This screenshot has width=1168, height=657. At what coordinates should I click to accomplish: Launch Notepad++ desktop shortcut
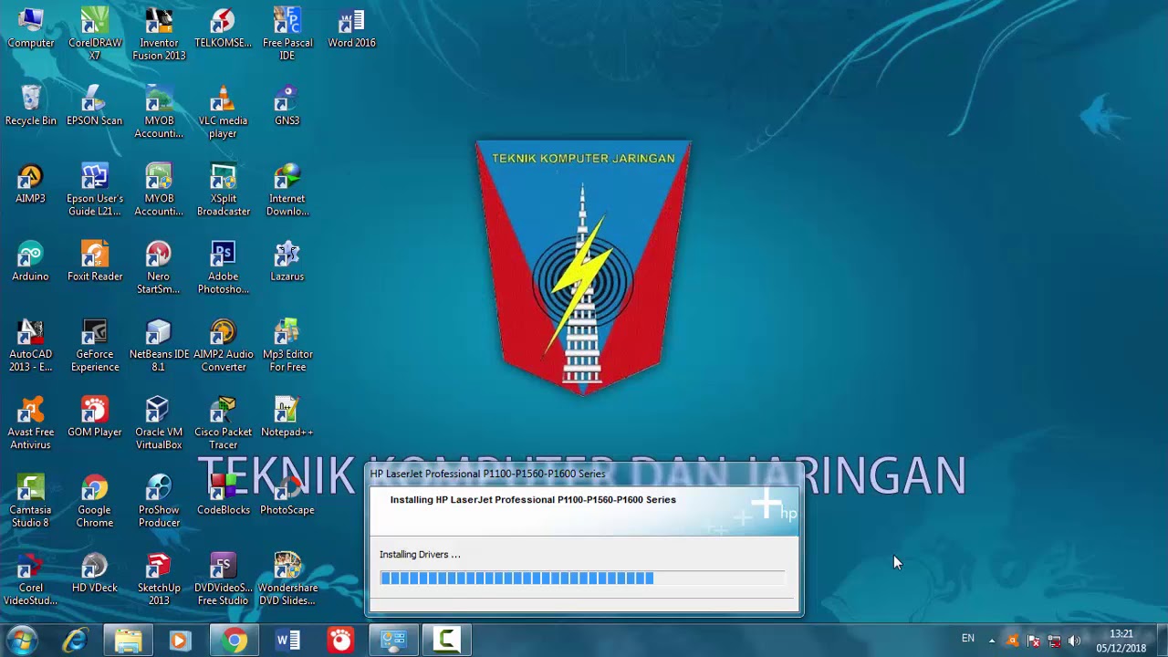coord(287,417)
